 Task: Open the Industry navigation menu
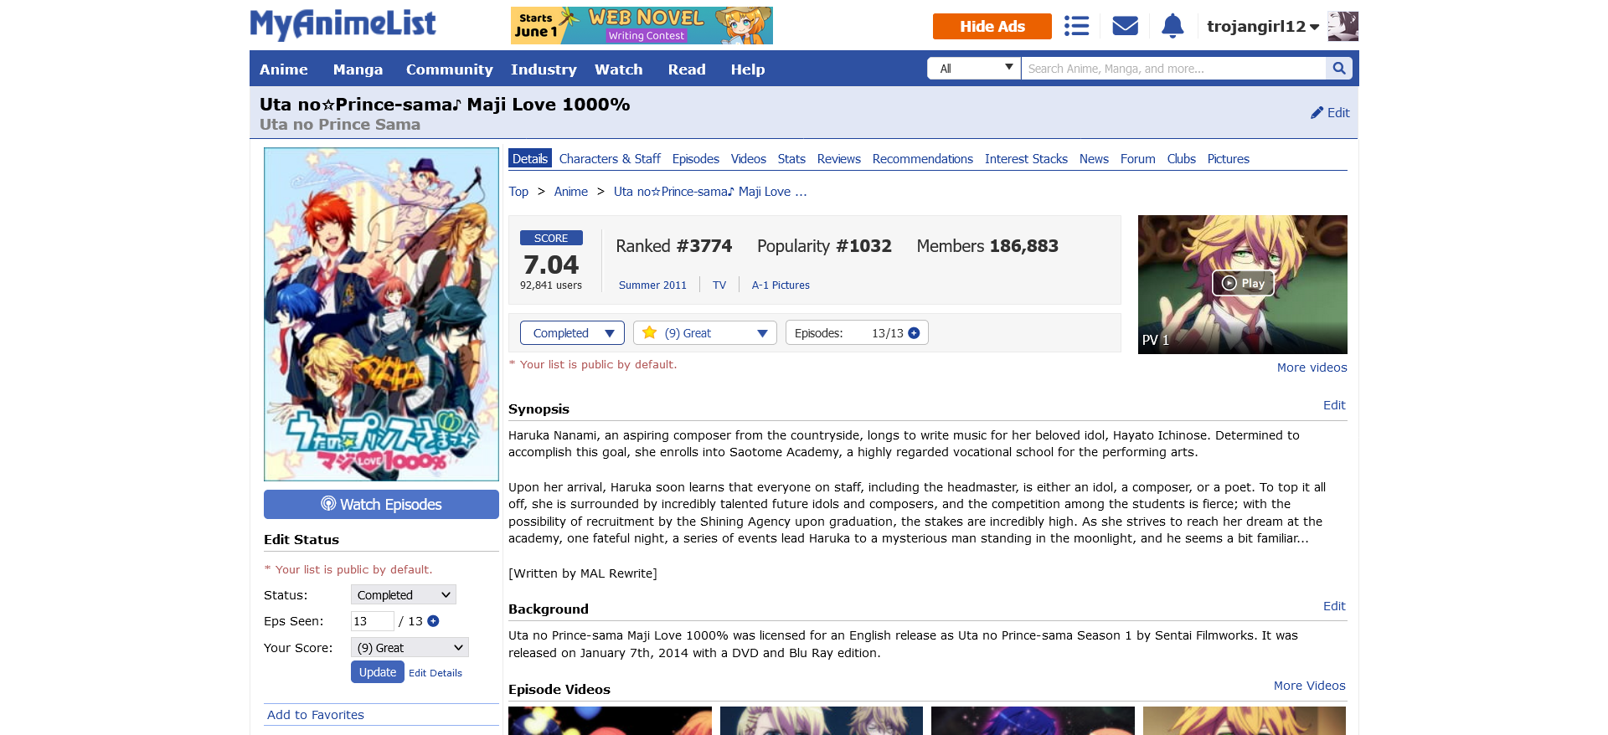544,69
